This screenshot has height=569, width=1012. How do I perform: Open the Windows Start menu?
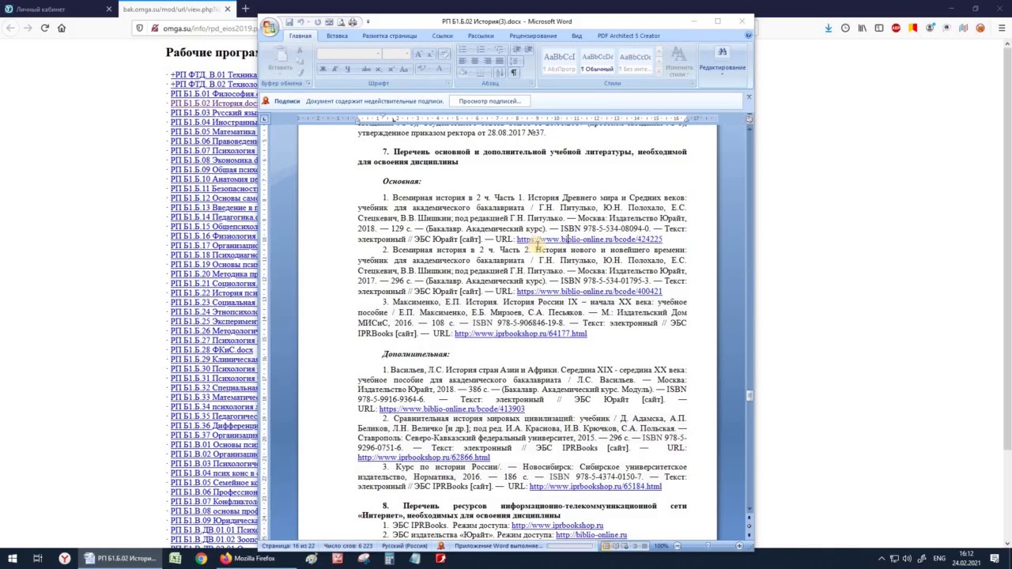click(12, 559)
